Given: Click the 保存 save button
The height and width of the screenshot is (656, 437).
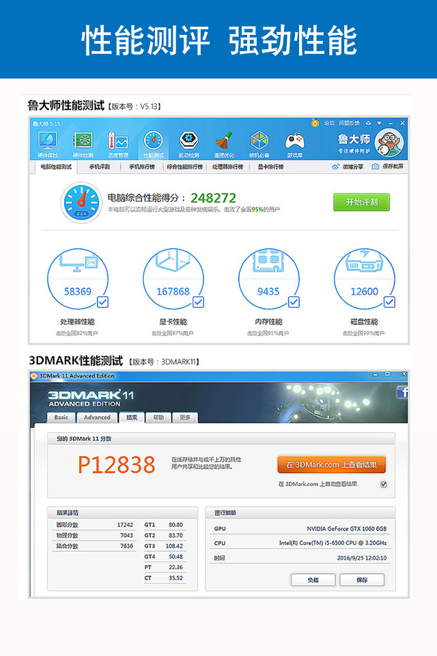Looking at the screenshot, I should 362,580.
